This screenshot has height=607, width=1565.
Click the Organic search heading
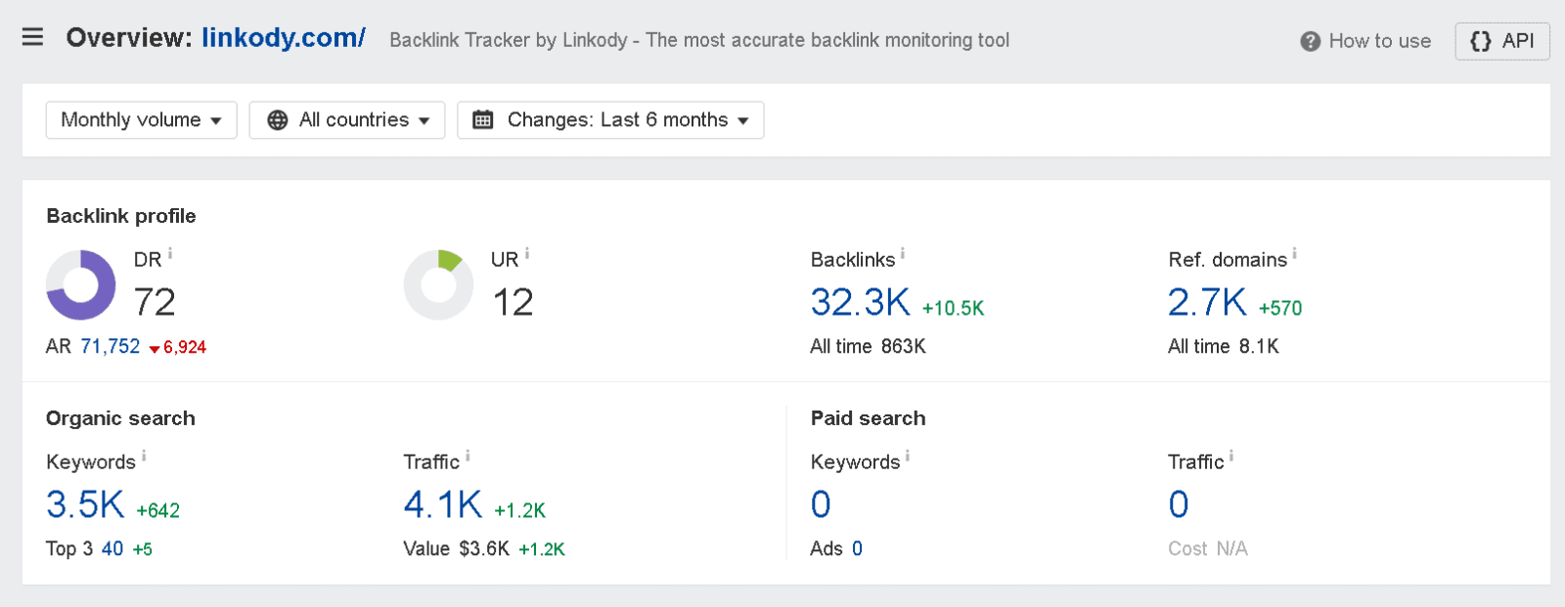(x=120, y=418)
